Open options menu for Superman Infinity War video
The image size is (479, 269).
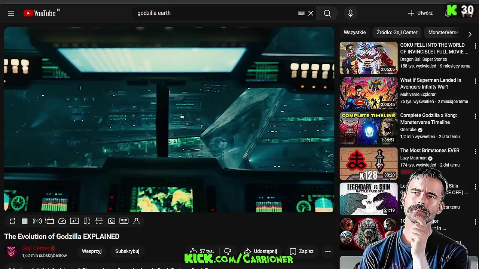(475, 81)
